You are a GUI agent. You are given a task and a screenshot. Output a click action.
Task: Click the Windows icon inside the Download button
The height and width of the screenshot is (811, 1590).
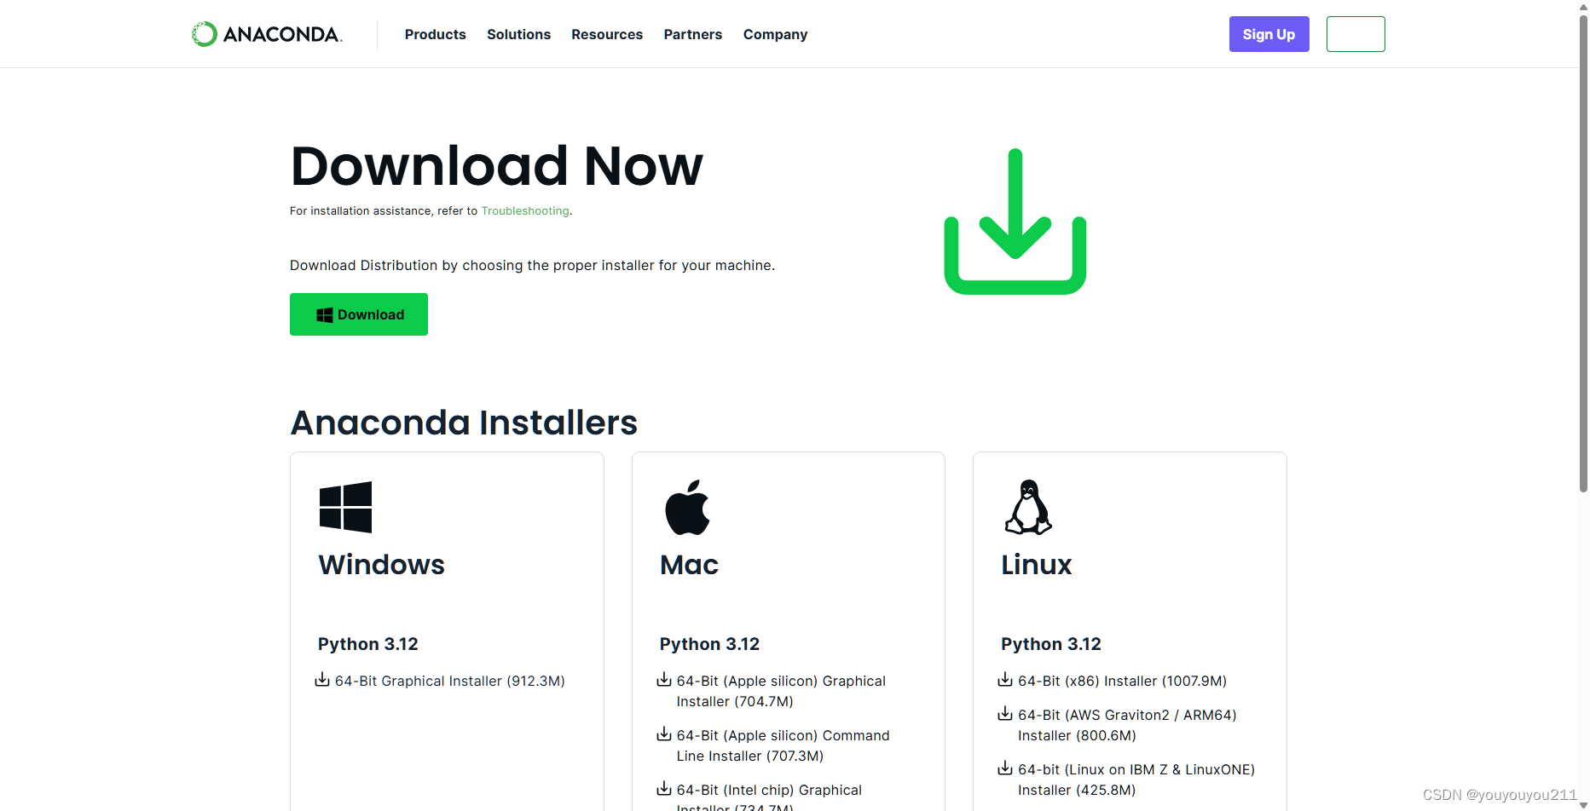click(x=324, y=313)
